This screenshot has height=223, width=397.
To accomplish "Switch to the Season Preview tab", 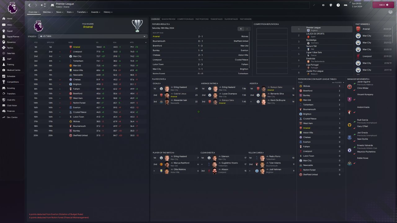I will pos(168,19).
